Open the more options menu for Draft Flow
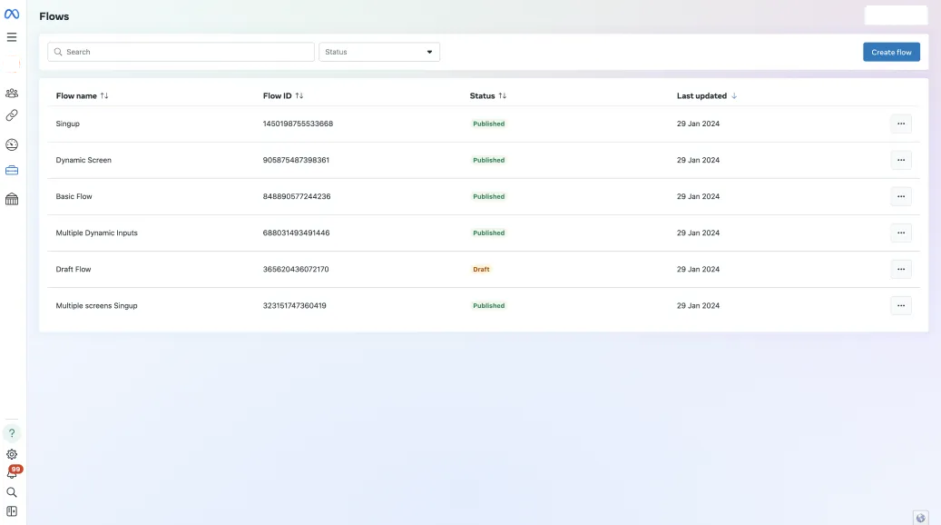 pos(900,269)
